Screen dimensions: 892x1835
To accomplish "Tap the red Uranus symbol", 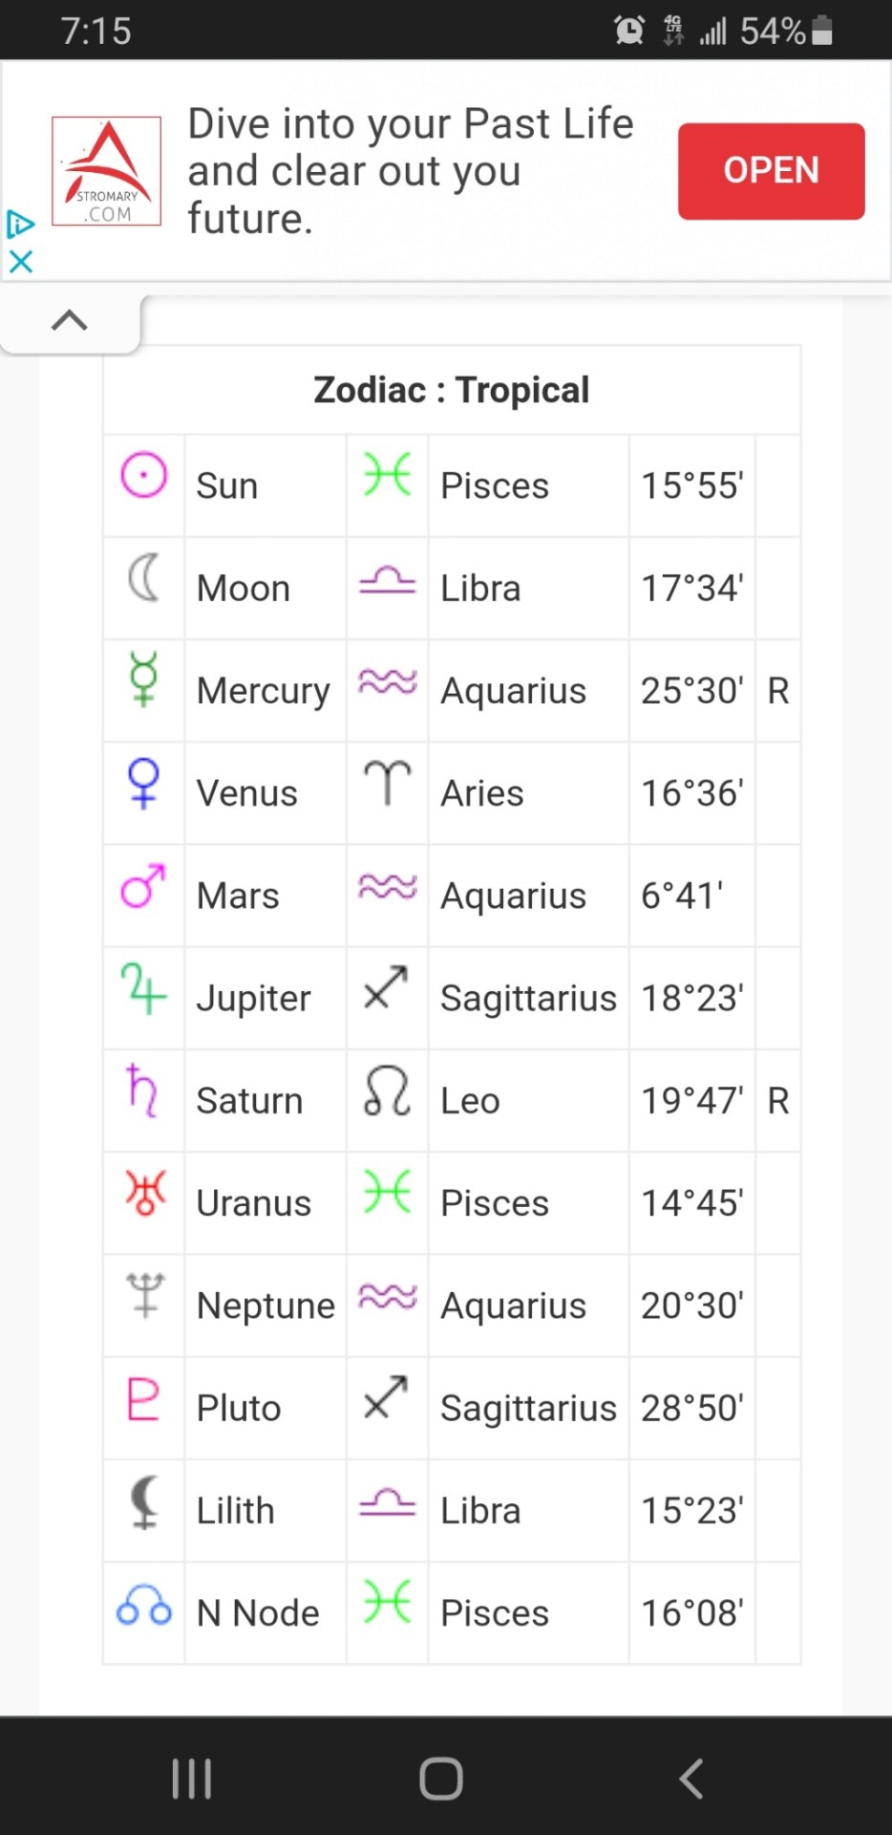I will (x=144, y=1193).
